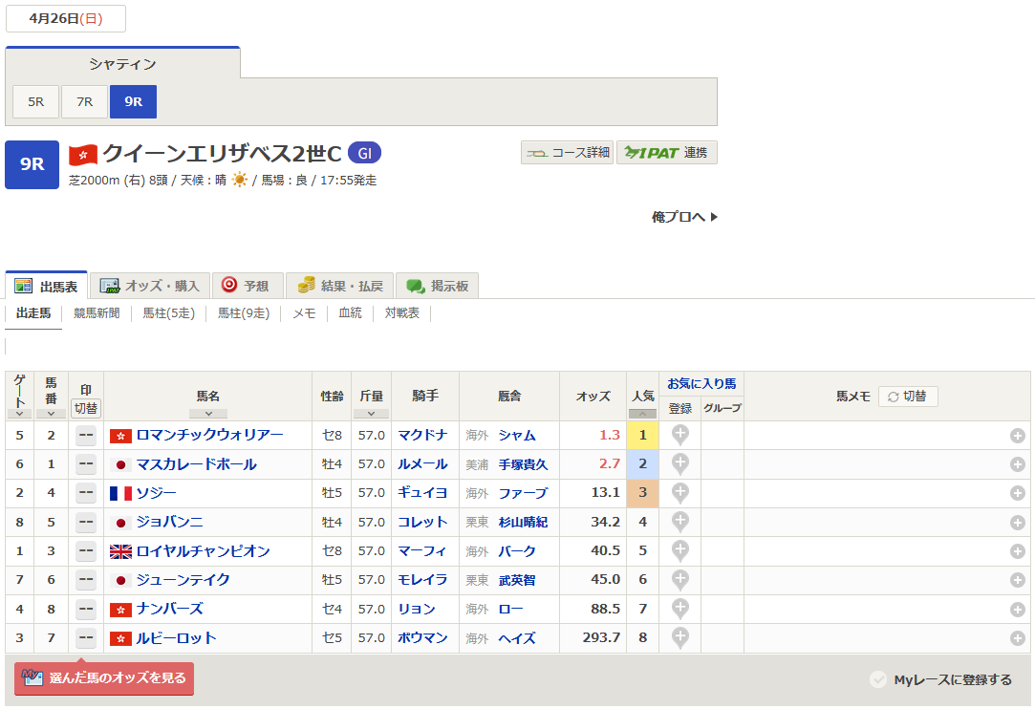Image resolution: width=1035 pixels, height=709 pixels.
Task: Switch to オッズ・購入 tab
Action: (x=150, y=286)
